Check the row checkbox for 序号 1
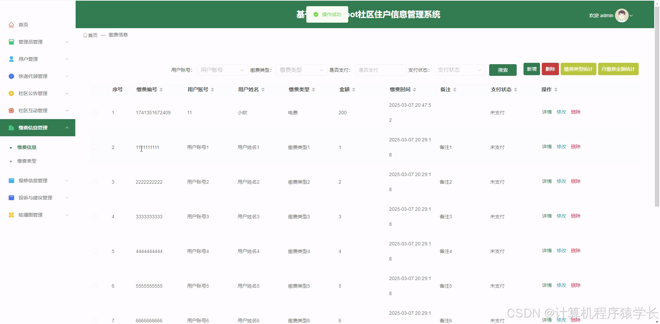The height and width of the screenshot is (324, 660). (x=96, y=113)
